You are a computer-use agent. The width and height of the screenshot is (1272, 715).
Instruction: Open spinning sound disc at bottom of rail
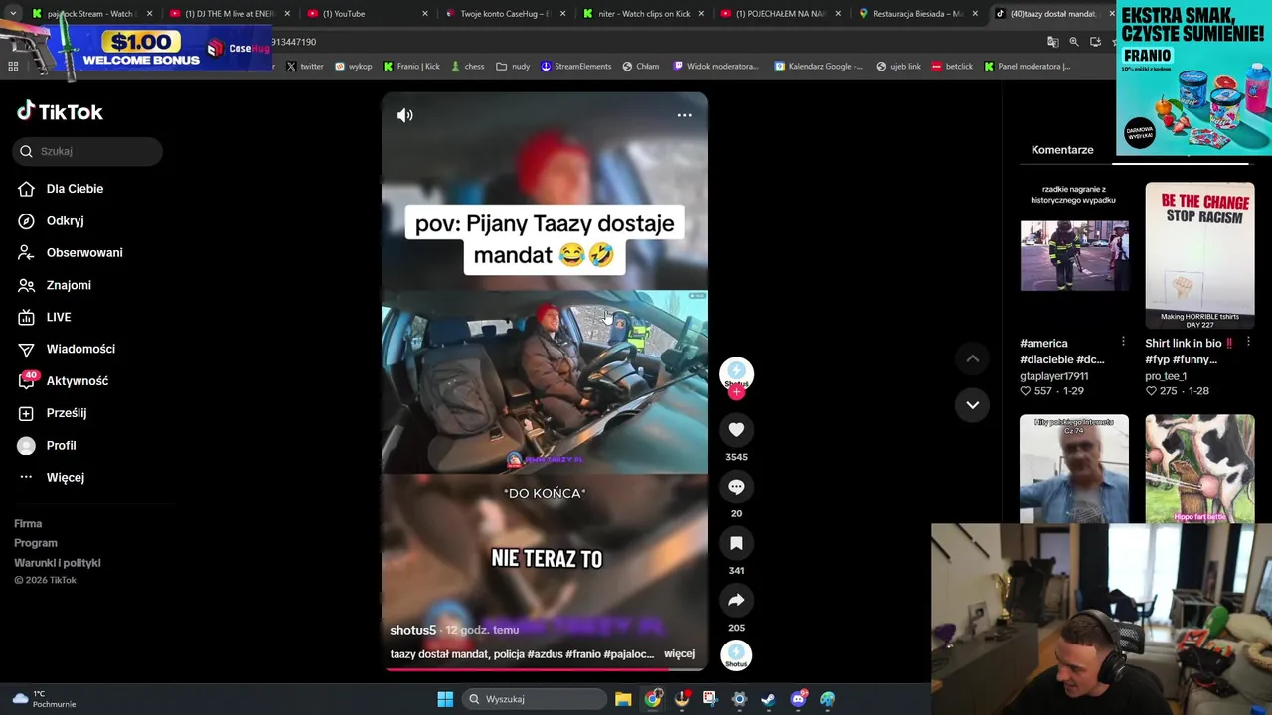[x=736, y=655]
